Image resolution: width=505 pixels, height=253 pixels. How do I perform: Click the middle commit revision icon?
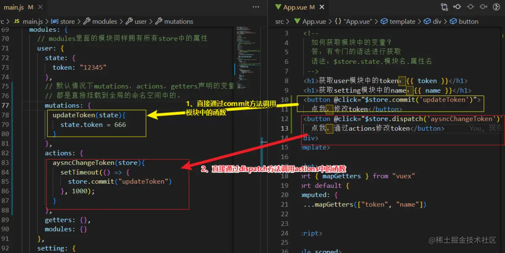click(x=470, y=7)
